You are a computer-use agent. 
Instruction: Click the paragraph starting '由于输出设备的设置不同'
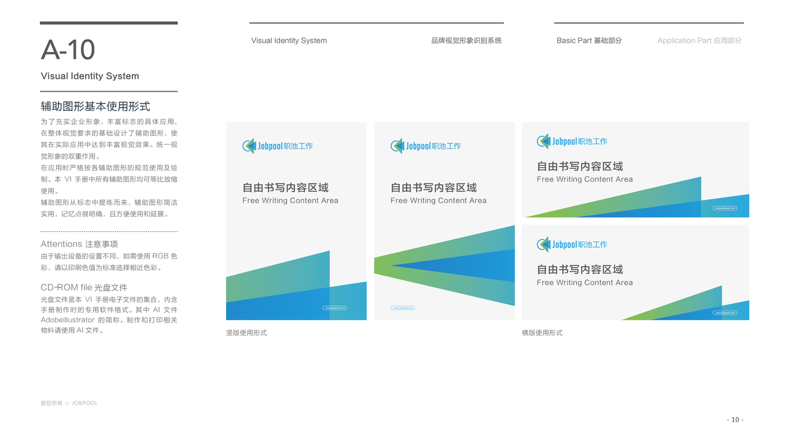pyautogui.click(x=109, y=262)
